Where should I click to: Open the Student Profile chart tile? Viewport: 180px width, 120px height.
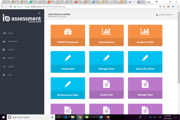click(145, 32)
